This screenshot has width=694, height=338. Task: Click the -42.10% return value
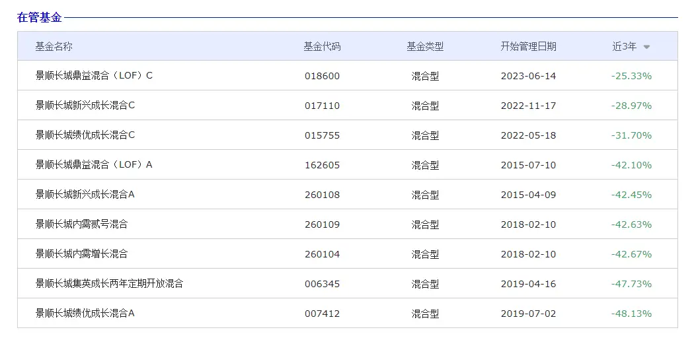coord(632,165)
